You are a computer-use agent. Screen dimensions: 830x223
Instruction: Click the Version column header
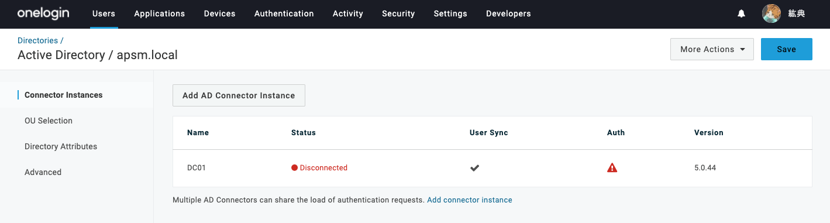click(709, 133)
